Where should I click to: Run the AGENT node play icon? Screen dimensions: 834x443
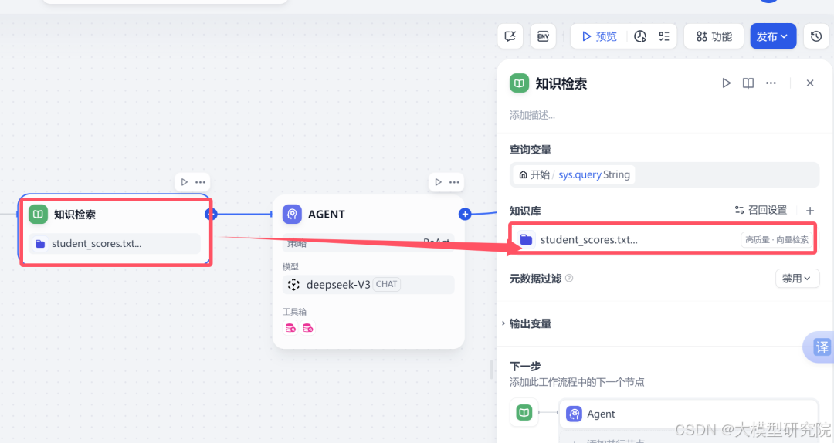coord(438,182)
